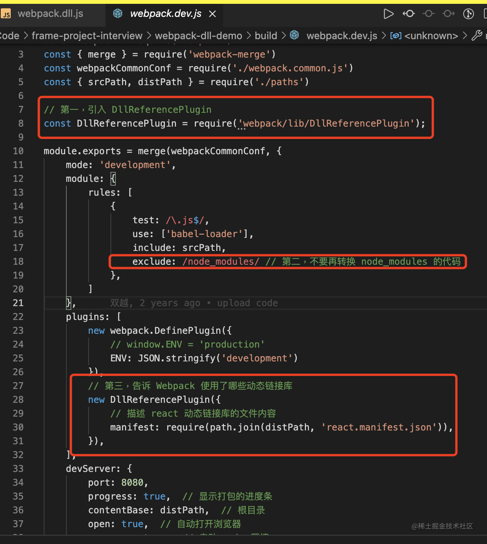This screenshot has width=487, height=544.
Task: Open the frame-project-interview breadcrumb folder
Action: pyautogui.click(x=87, y=36)
